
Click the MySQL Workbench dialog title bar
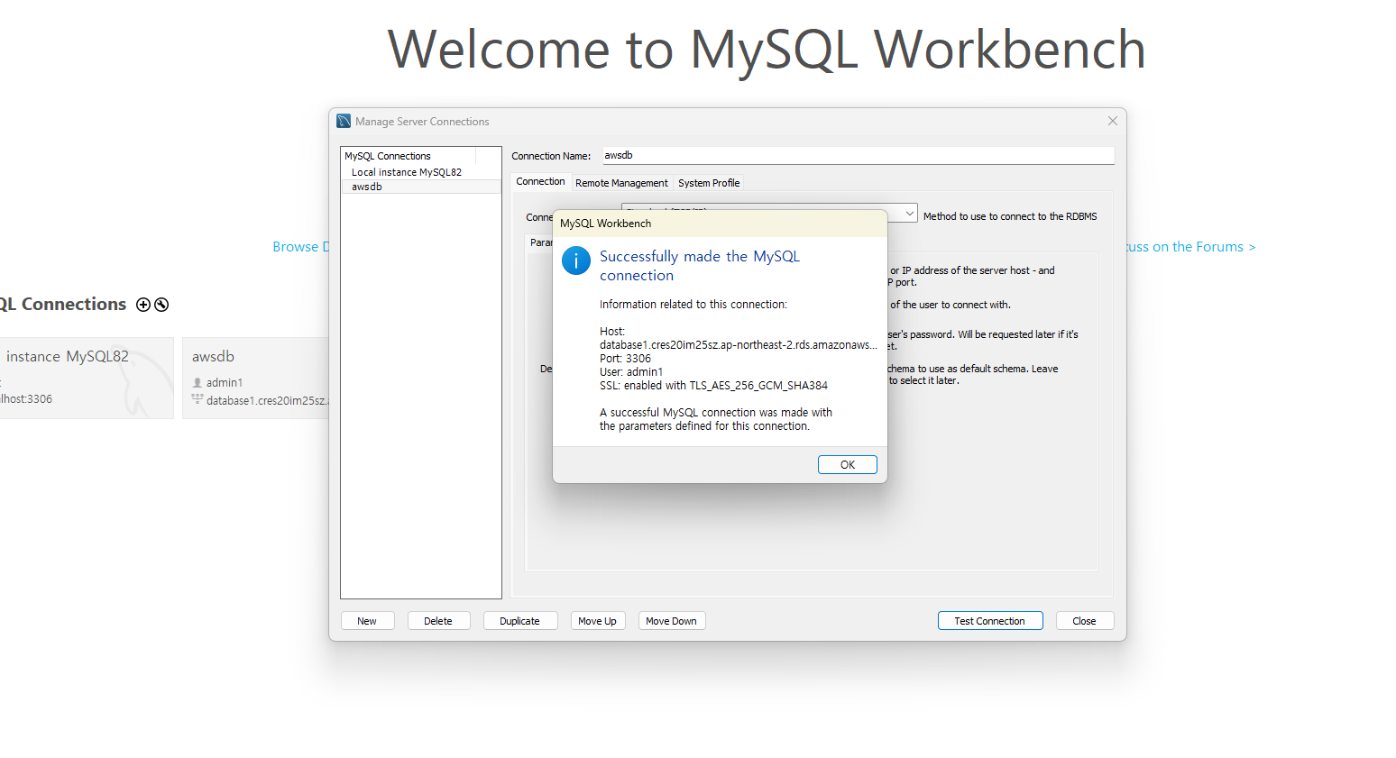pos(720,224)
